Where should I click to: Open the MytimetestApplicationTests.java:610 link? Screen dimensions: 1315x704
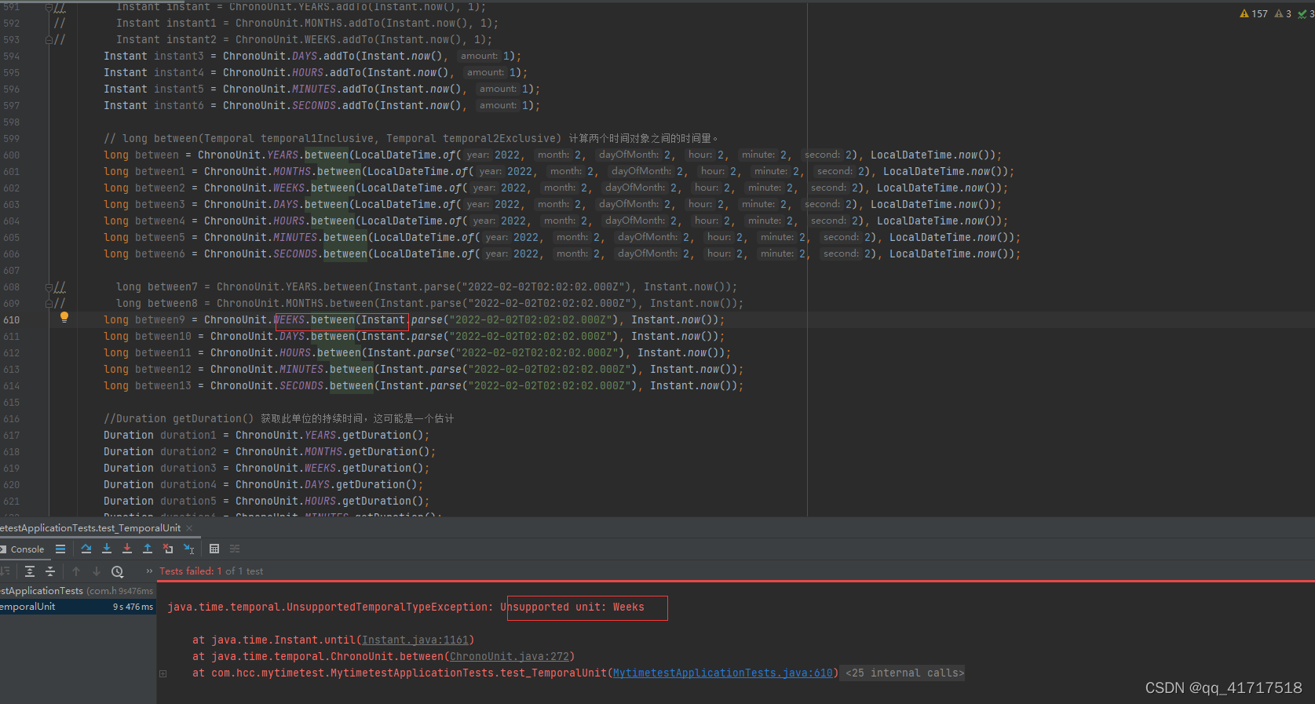click(723, 673)
